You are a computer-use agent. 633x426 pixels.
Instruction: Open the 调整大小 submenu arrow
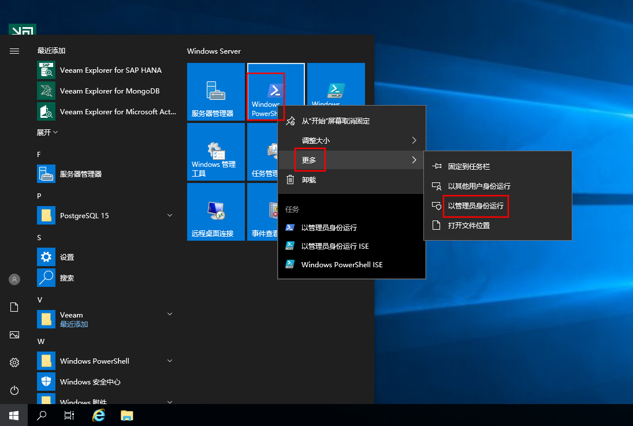pos(414,140)
